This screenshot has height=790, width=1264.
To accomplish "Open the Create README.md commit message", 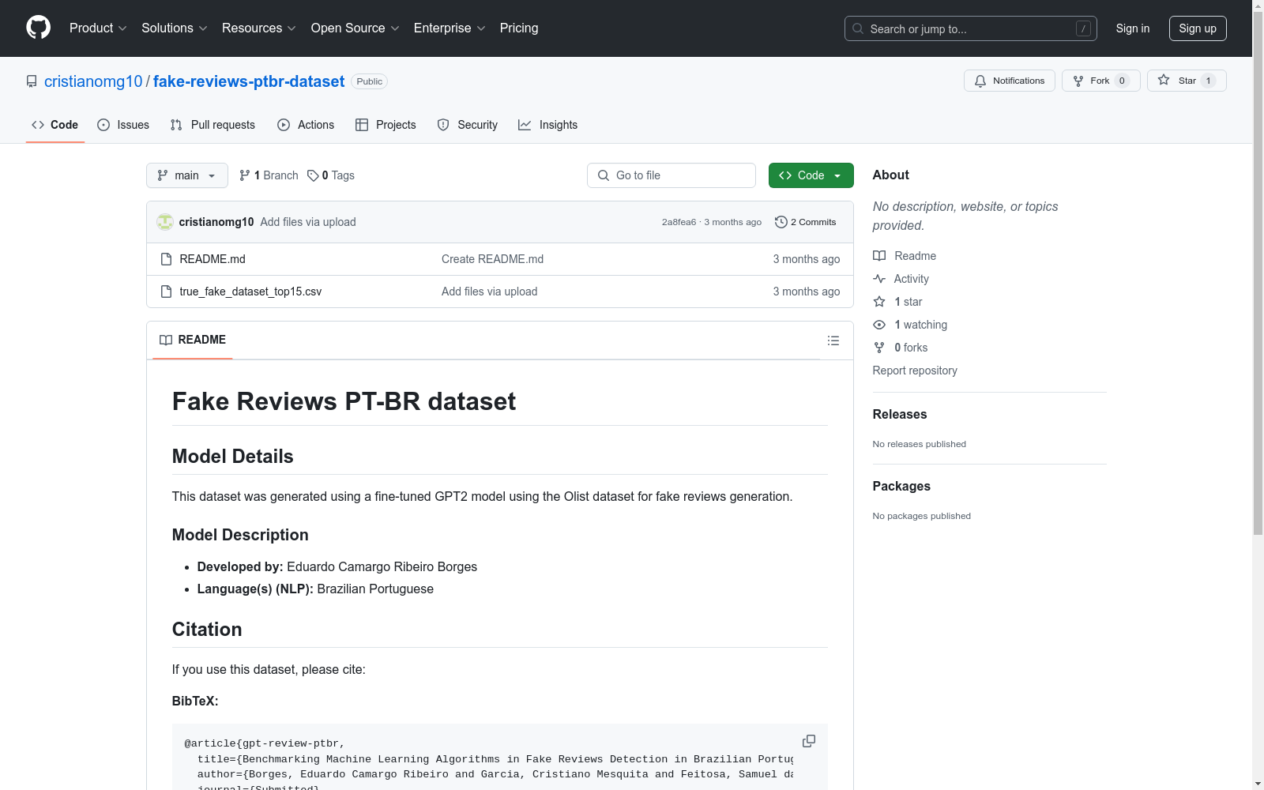I will [492, 259].
